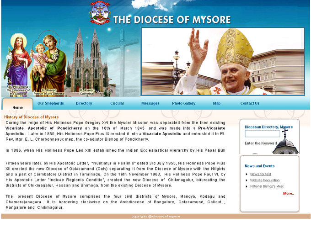Open the Messages page
The width and height of the screenshot is (311, 233).
(150, 103)
